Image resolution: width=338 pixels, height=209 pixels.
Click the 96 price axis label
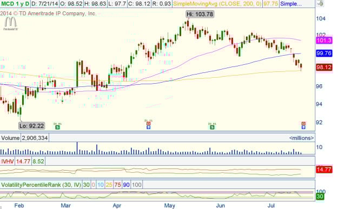319,86
